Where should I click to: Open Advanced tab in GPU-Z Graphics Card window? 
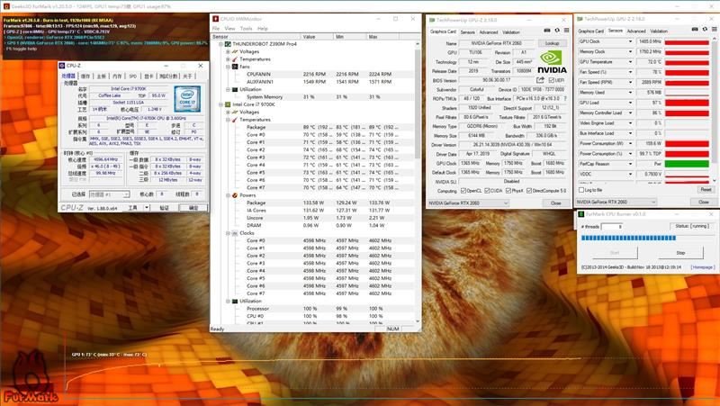tap(489, 32)
